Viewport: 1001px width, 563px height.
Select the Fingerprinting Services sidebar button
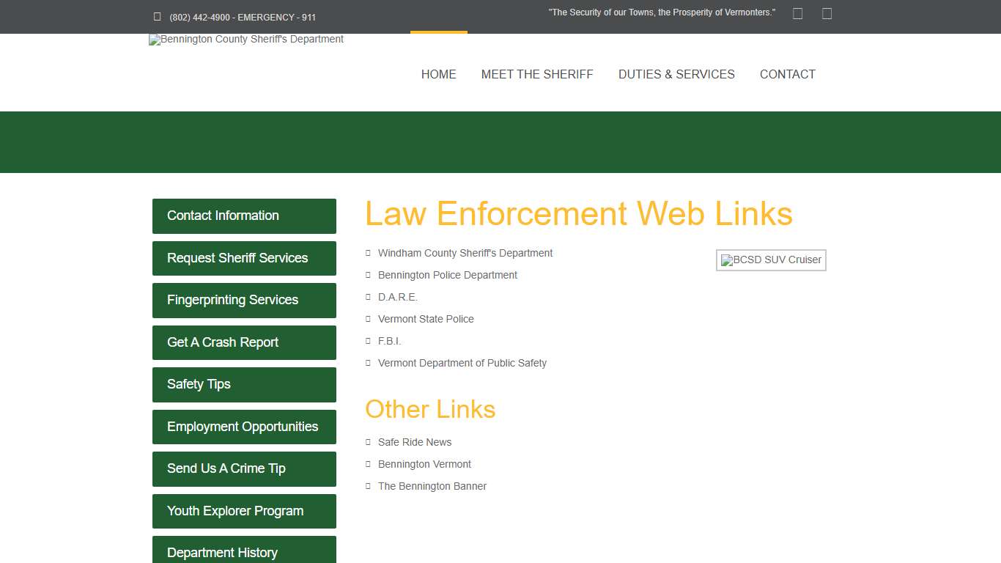coord(244,300)
